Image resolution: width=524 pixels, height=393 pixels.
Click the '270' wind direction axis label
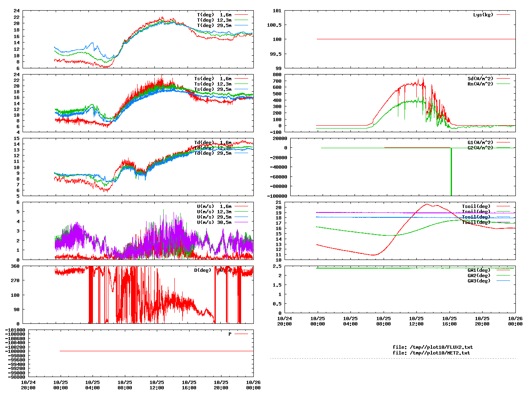[x=15, y=280]
